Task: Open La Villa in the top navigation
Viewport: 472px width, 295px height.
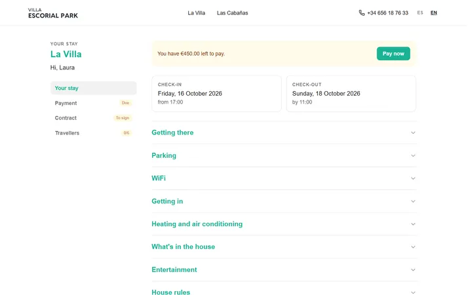Action: coord(196,13)
